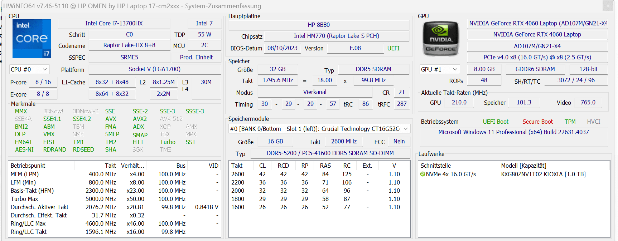The height and width of the screenshot is (241, 618).
Task: Click the Windows 11 Professional build text
Action: 513,132
